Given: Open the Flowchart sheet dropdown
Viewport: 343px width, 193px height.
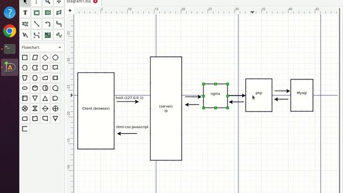Looking at the screenshot, I should tap(42, 48).
